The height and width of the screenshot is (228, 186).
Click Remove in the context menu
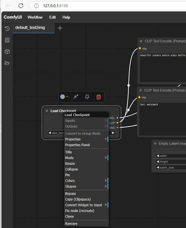point(71,224)
